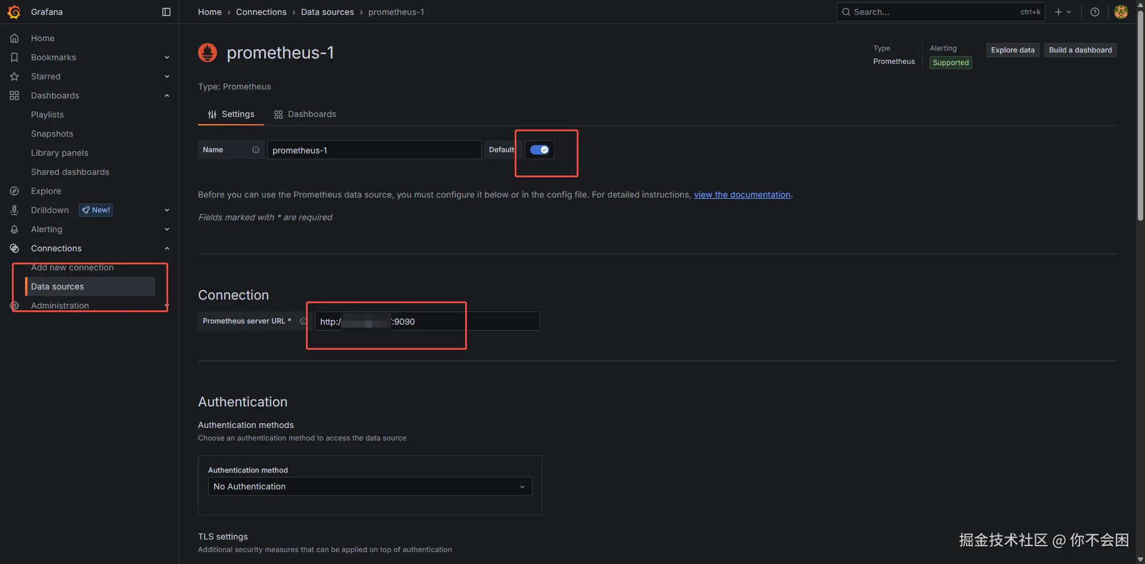Click the Prometheus flame logo
The image size is (1145, 564).
coord(208,53)
